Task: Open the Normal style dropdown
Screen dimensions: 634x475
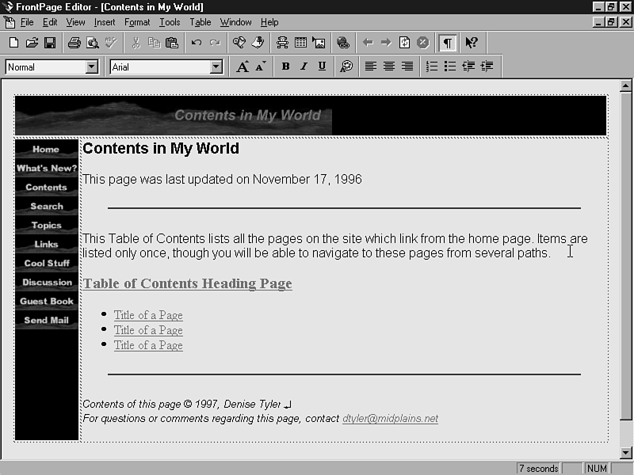Action: (x=91, y=67)
